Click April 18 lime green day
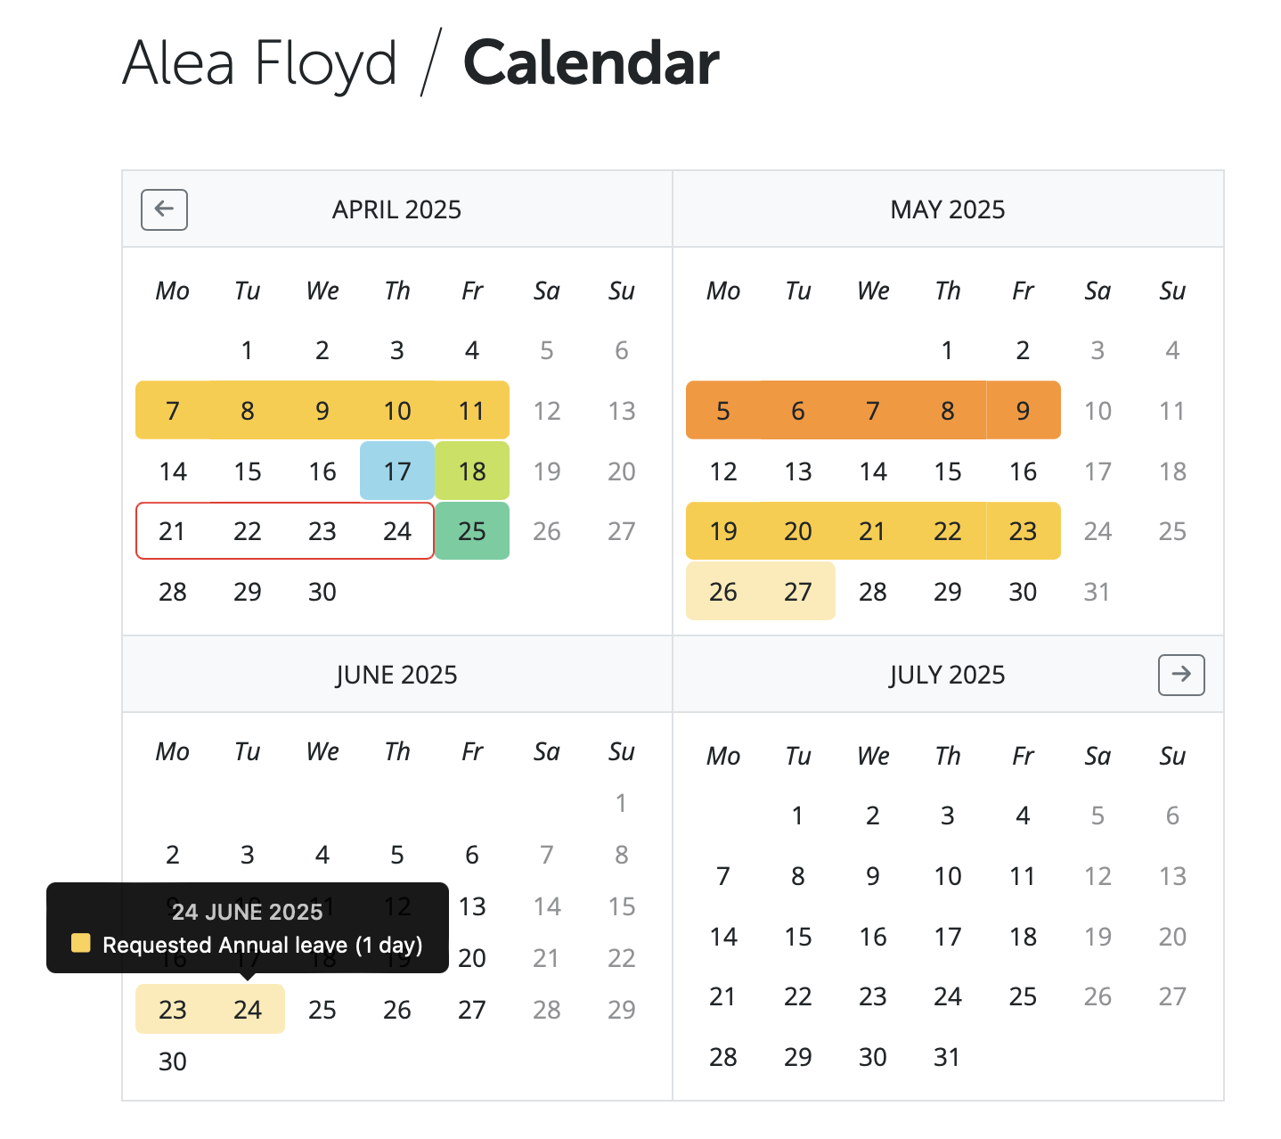Image resolution: width=1281 pixels, height=1139 pixels. (472, 471)
